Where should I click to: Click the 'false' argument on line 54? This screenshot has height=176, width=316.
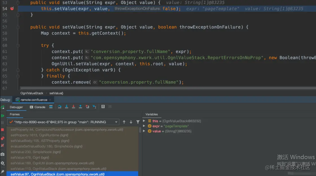169,9
